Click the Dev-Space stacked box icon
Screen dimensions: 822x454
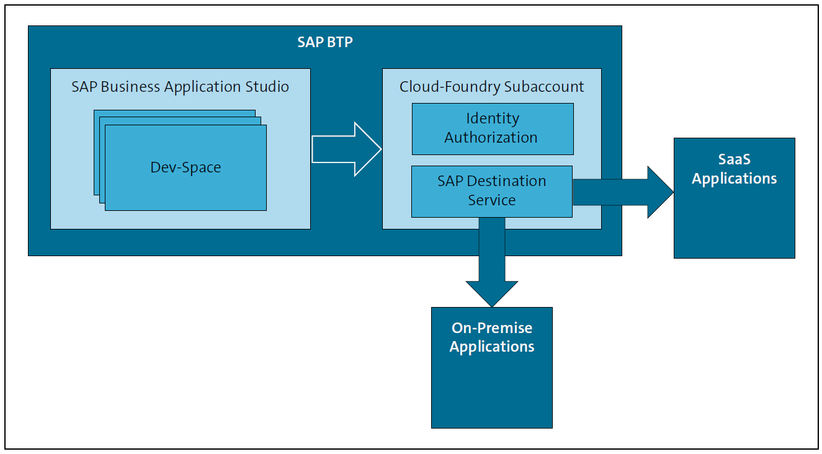186,166
